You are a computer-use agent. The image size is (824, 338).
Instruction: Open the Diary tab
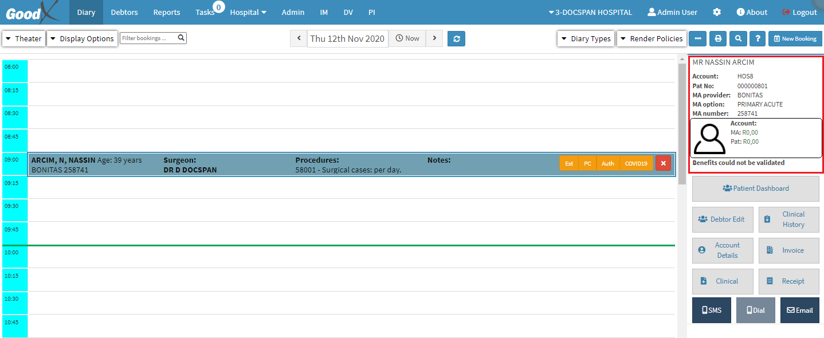coord(86,12)
